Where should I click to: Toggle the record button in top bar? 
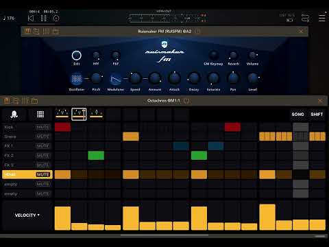tap(56, 19)
